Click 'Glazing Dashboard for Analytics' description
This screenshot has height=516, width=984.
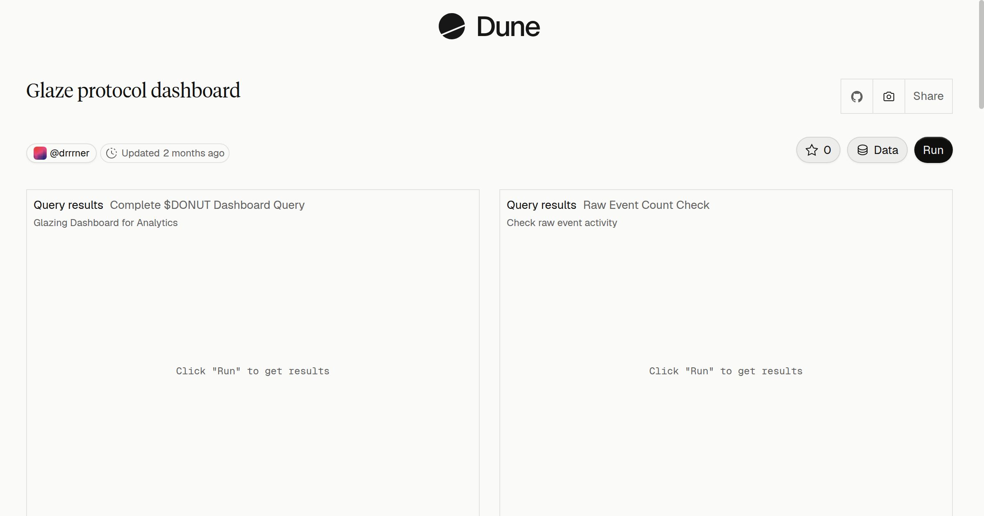[x=106, y=223]
